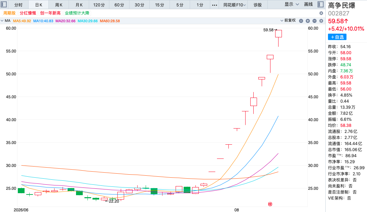Open MA indicator settings gear
Screen dimensions: 367x212
coord(321,21)
